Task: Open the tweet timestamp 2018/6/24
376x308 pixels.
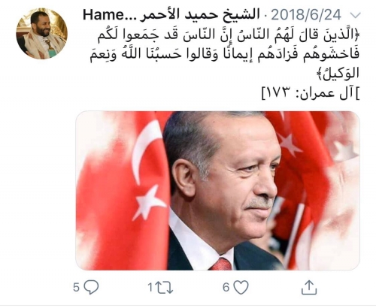Action: point(306,15)
